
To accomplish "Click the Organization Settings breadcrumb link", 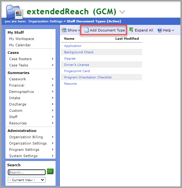I will 46,21.
